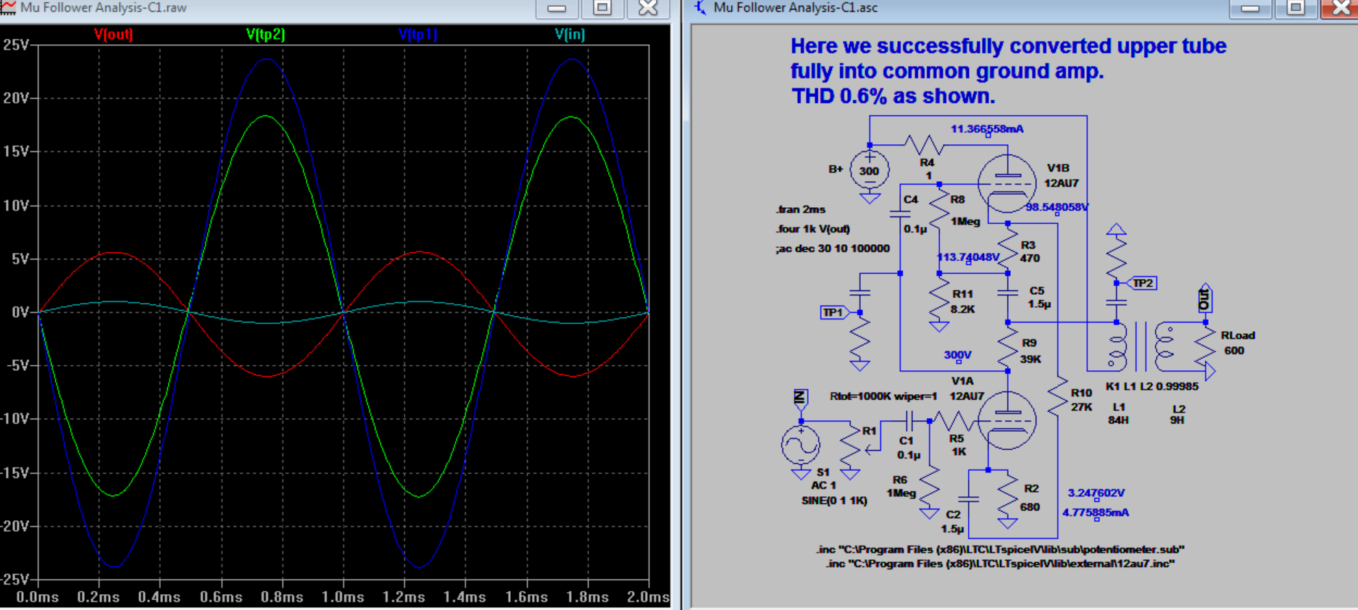Select capacitor C4 0.1µ symbol
This screenshot has width=1358, height=610.
[x=900, y=214]
